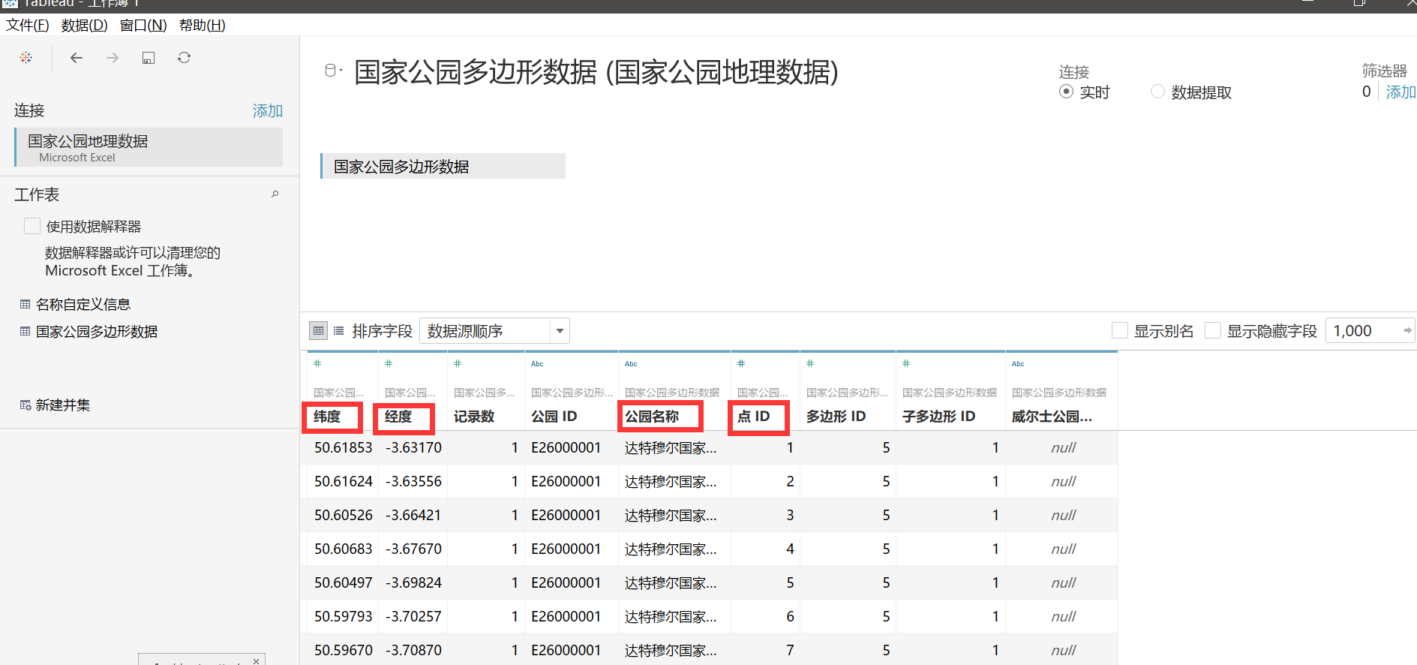Click the data source title 国家公园多边形数据 (国家公园地理数据)
The width and height of the screenshot is (1417, 665).
point(596,72)
